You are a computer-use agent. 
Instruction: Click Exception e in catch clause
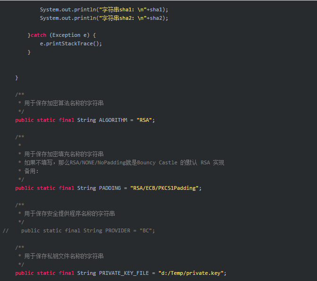(69, 35)
